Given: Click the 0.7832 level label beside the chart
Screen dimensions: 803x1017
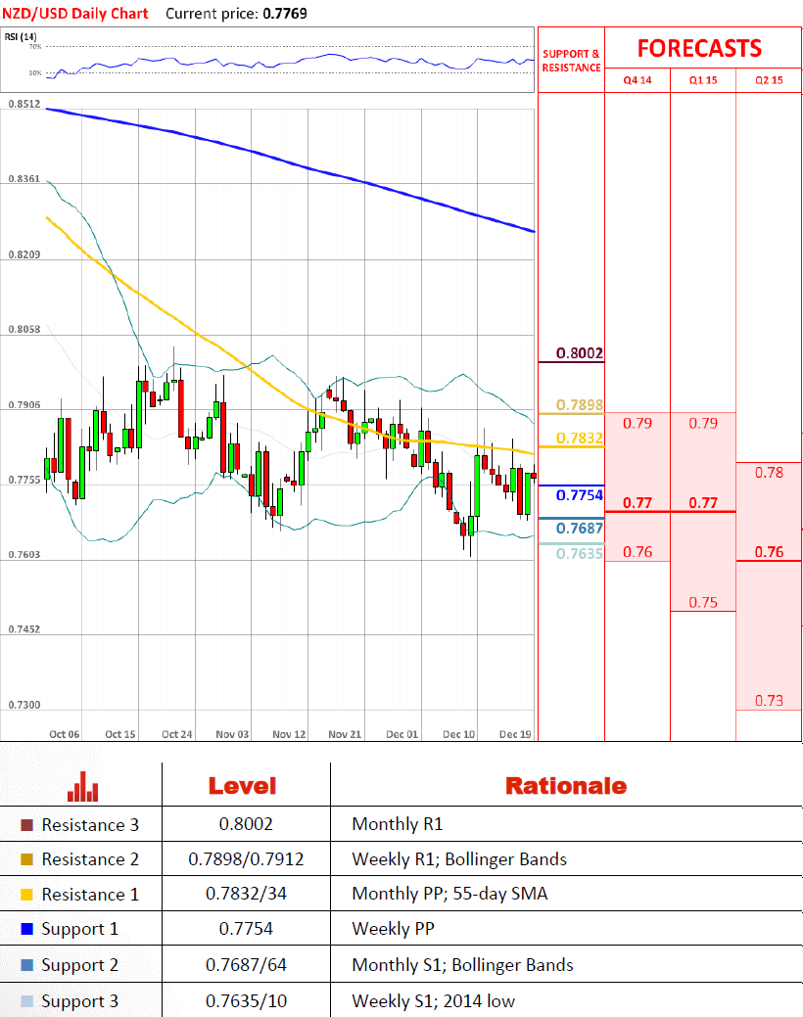Looking at the screenshot, I should click(580, 438).
